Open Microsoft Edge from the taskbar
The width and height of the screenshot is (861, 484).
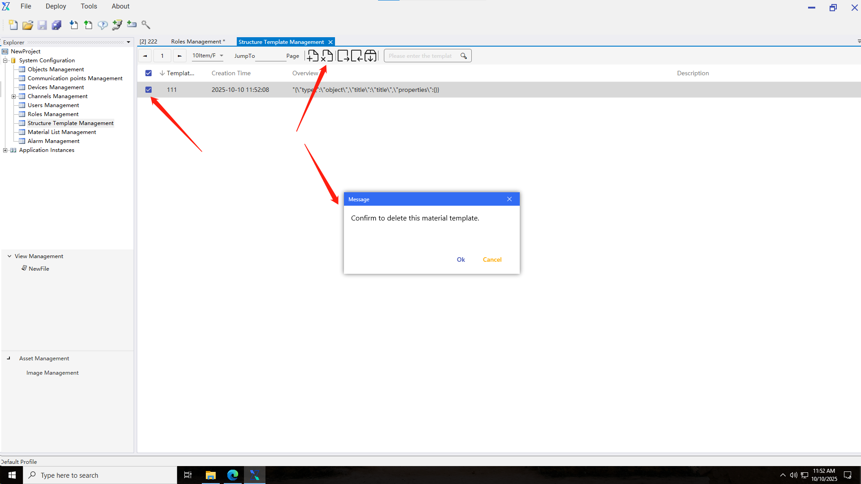[x=232, y=475]
